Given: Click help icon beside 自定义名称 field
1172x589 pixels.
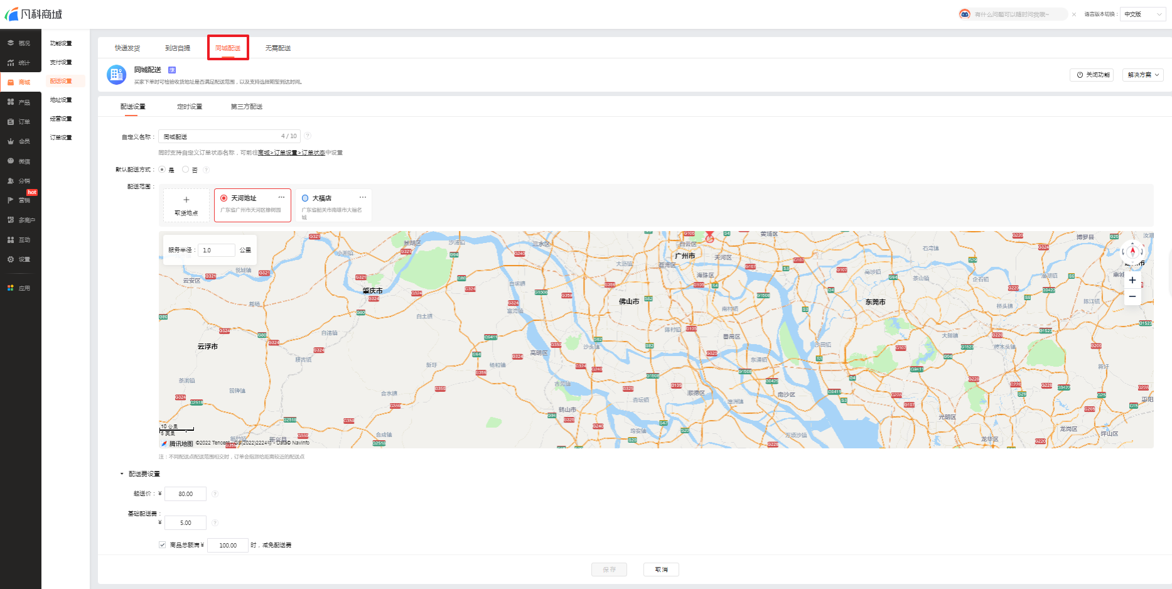Looking at the screenshot, I should pyautogui.click(x=308, y=136).
